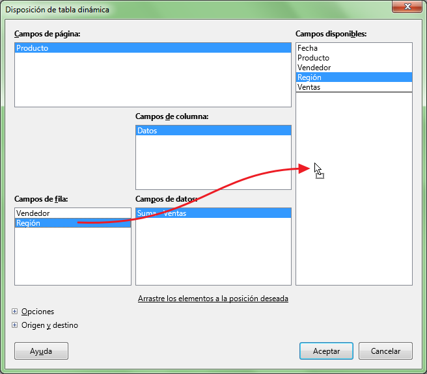
Task: Confirm the layout with Aceptar
Action: 326,351
